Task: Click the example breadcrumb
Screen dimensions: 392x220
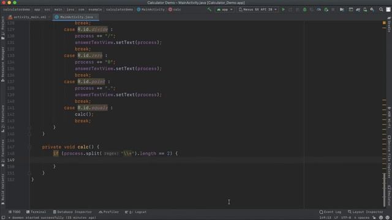Action: 95,10
